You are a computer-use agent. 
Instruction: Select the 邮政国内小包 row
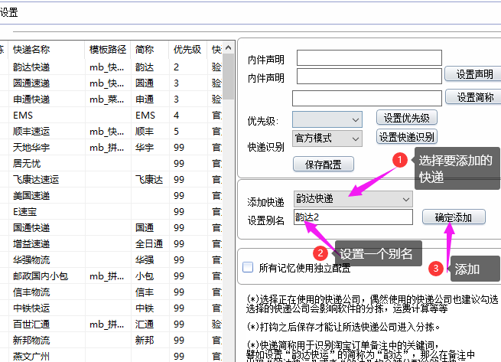(41, 276)
